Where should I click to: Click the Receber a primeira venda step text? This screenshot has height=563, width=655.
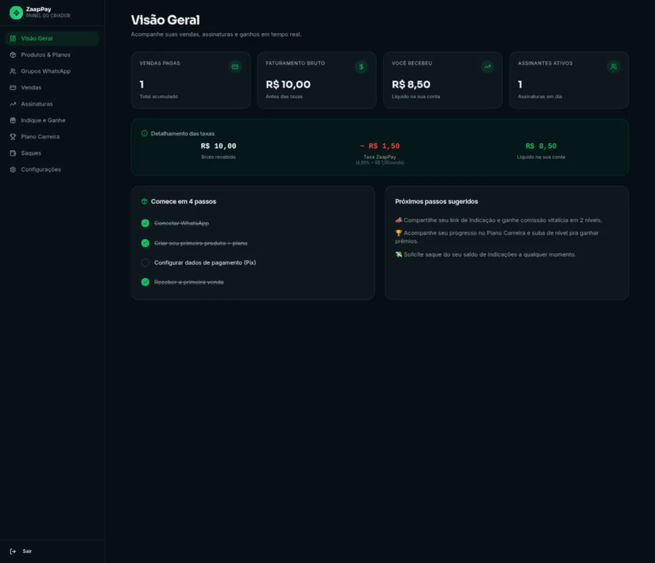click(x=189, y=282)
